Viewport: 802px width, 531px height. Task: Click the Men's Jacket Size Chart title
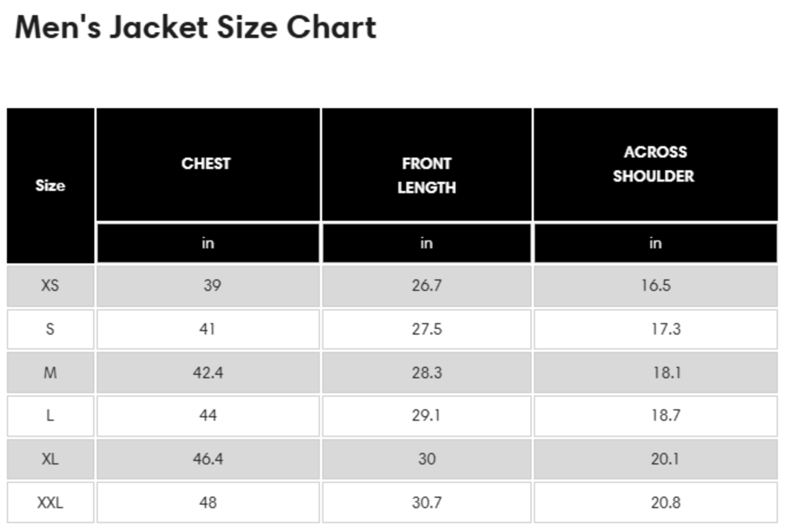click(x=196, y=27)
